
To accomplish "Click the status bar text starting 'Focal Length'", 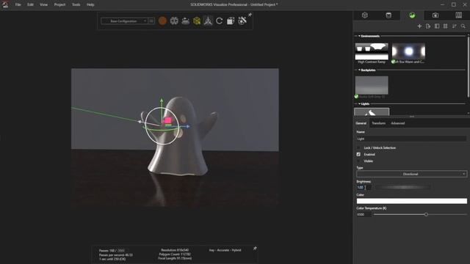I will pos(175,258).
